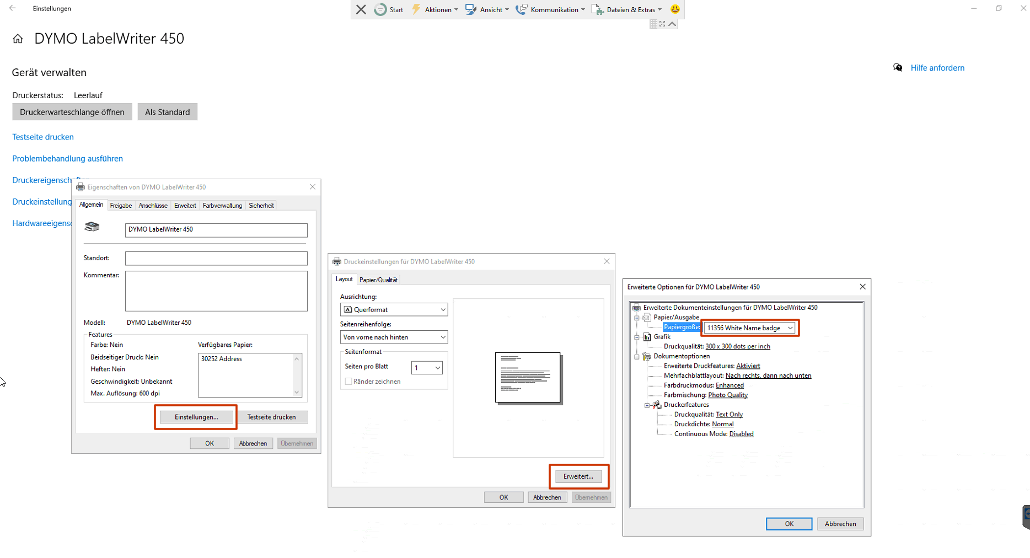
Task: Click the Grafik node icon
Action: (647, 337)
